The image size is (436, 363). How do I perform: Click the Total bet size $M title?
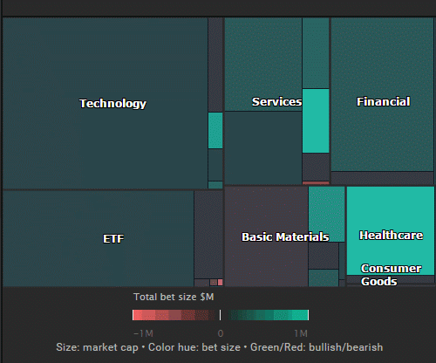point(174,297)
